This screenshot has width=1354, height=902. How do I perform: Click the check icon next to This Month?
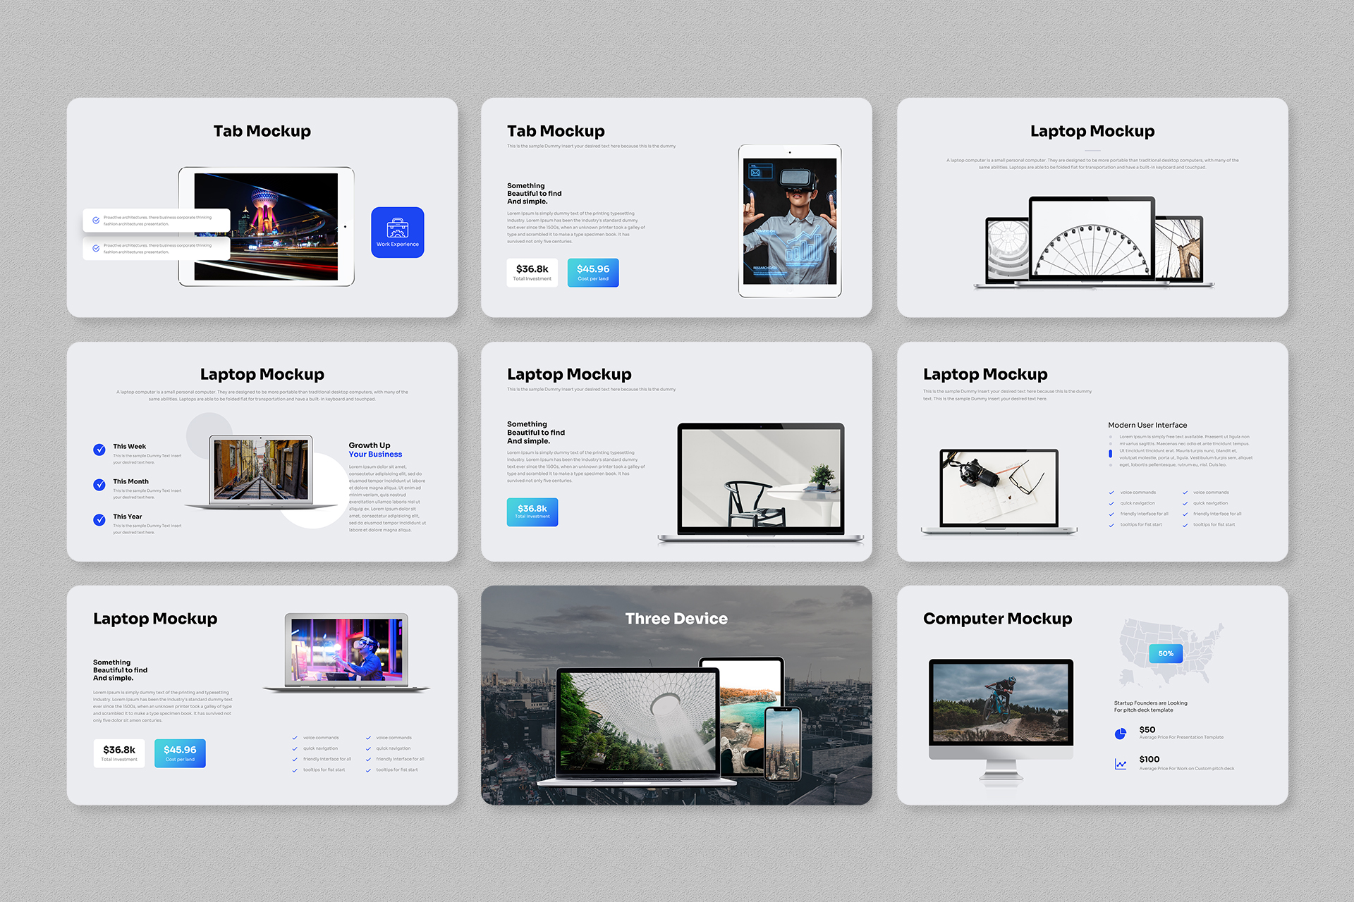(x=99, y=485)
